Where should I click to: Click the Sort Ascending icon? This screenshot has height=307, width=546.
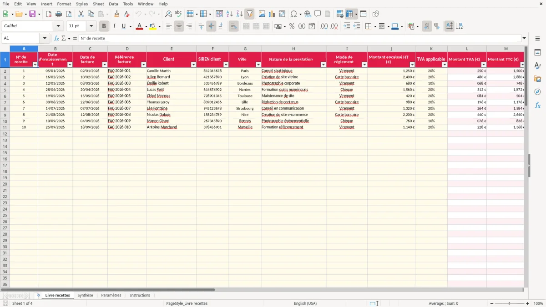229,14
